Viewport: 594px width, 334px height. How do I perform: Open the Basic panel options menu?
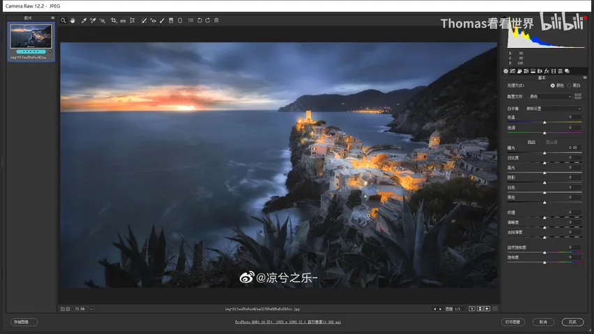pyautogui.click(x=585, y=77)
